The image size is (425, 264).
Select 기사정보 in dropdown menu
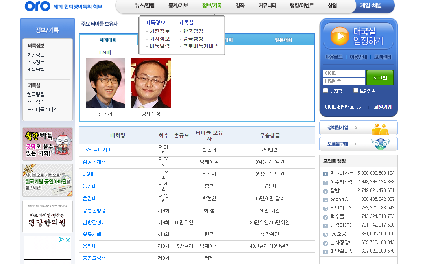pos(159,39)
